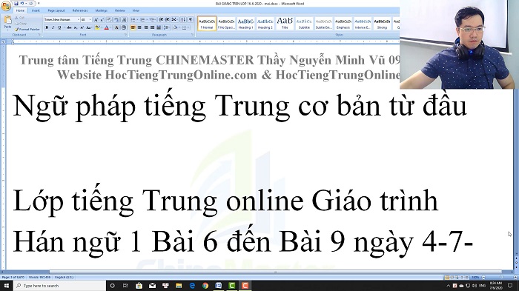
Task: Increase the paragraph indent
Action: pyautogui.click(x=167, y=19)
